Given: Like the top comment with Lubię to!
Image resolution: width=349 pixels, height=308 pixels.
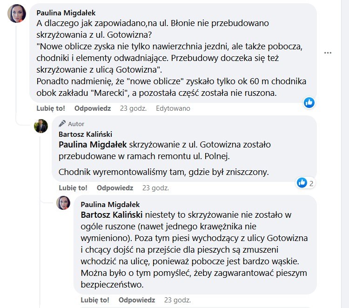Looking at the screenshot, I should [51, 108].
